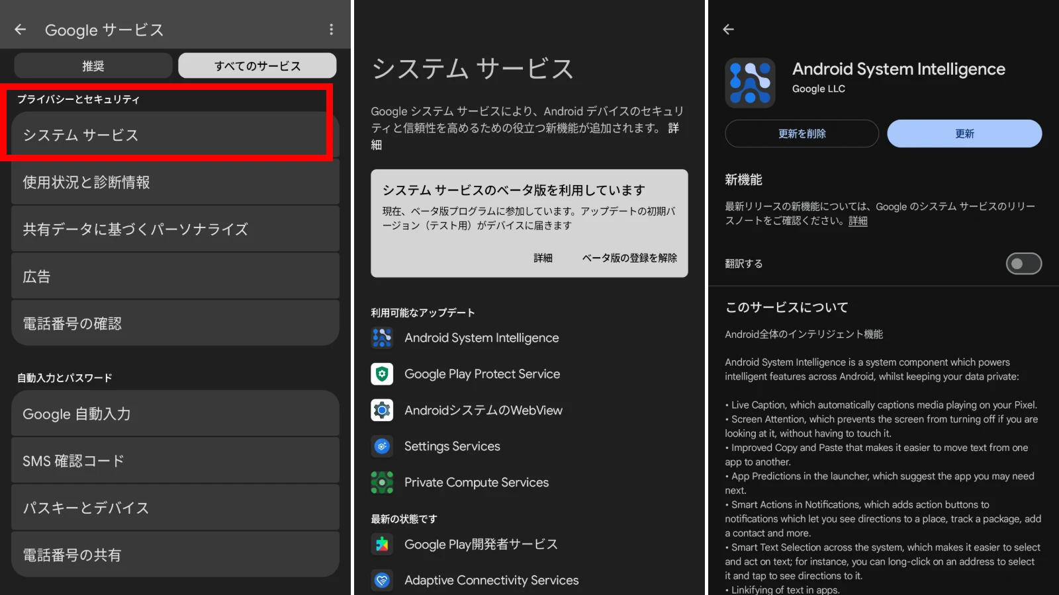The width and height of the screenshot is (1059, 595).
Task: Open システム サービス settings
Action: [175, 135]
